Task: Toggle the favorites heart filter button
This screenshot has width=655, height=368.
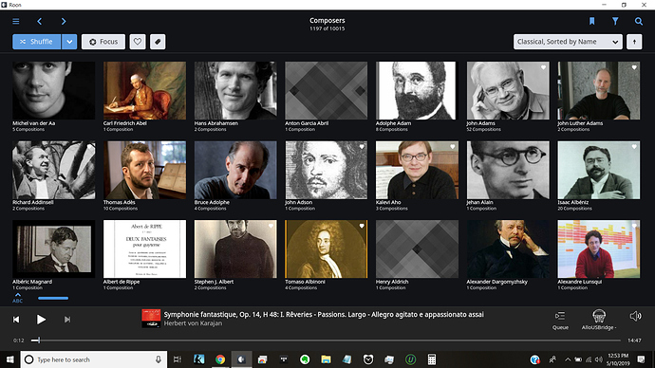Action: click(x=138, y=42)
